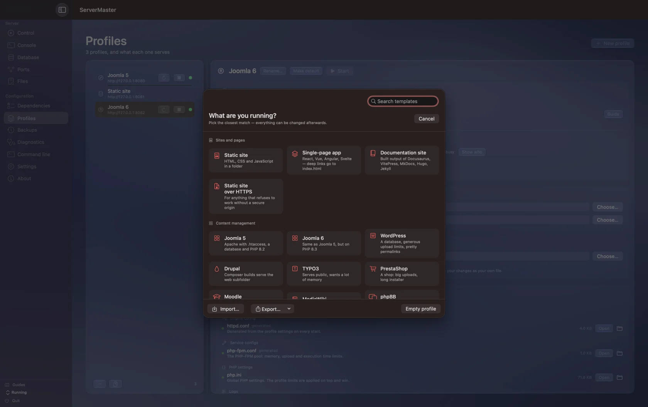Click the Show who button

coord(472,152)
